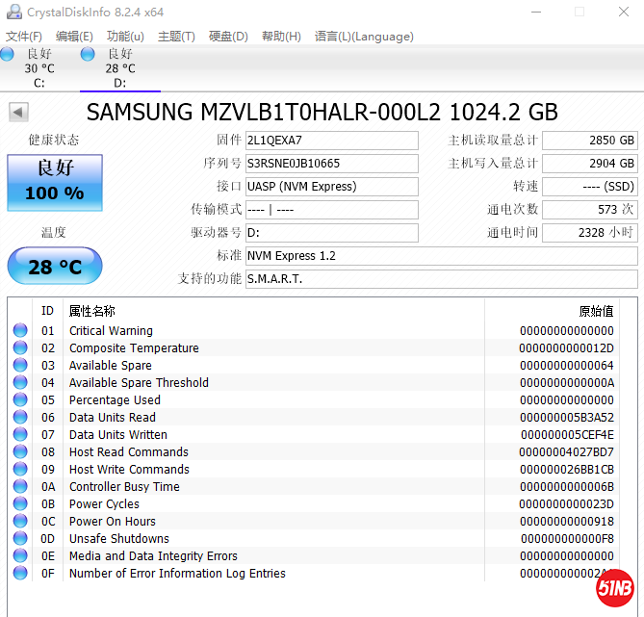Click status orb beside Percentage Used
Image resolution: width=644 pixels, height=617 pixels.
[x=20, y=400]
